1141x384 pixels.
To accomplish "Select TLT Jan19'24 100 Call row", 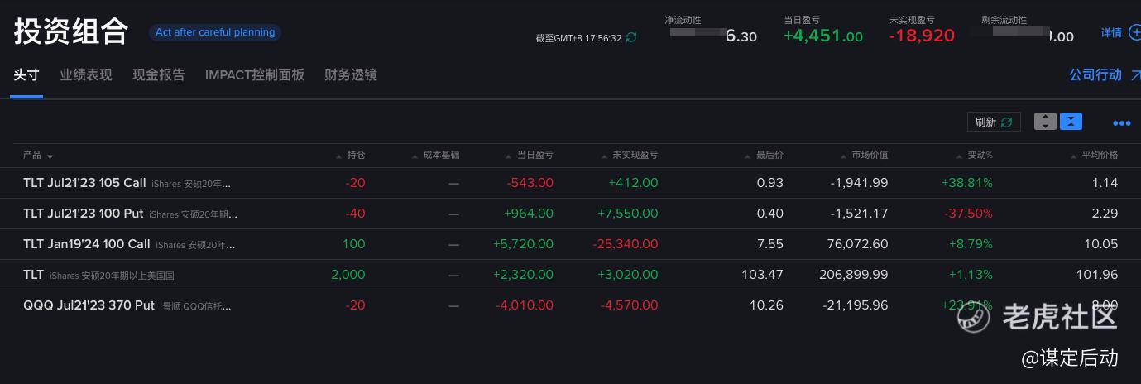I will [x=570, y=244].
